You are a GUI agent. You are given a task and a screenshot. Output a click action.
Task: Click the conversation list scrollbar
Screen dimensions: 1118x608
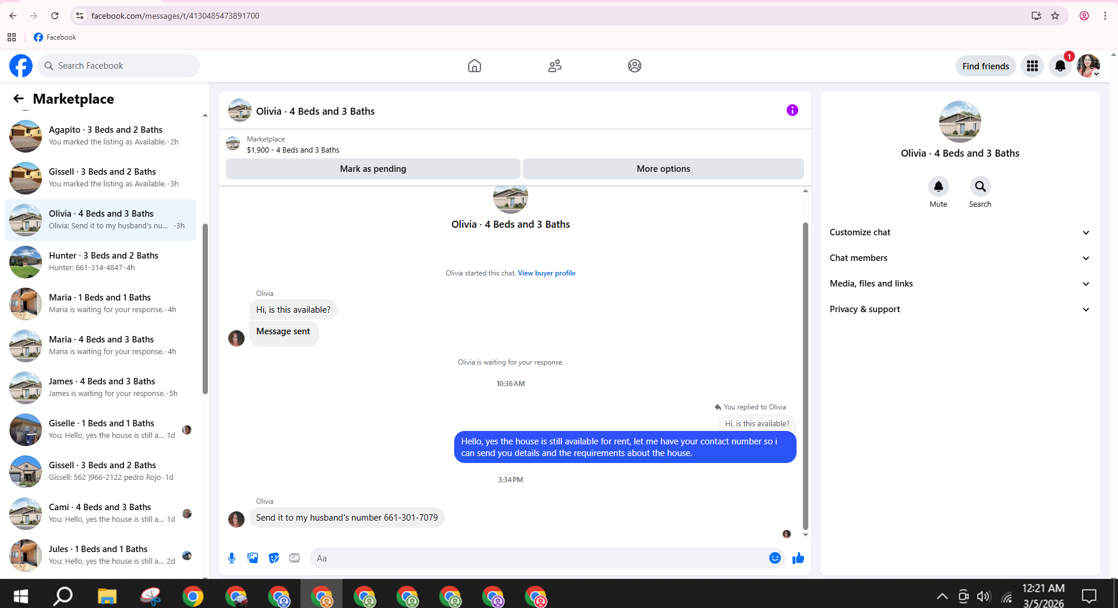205,309
